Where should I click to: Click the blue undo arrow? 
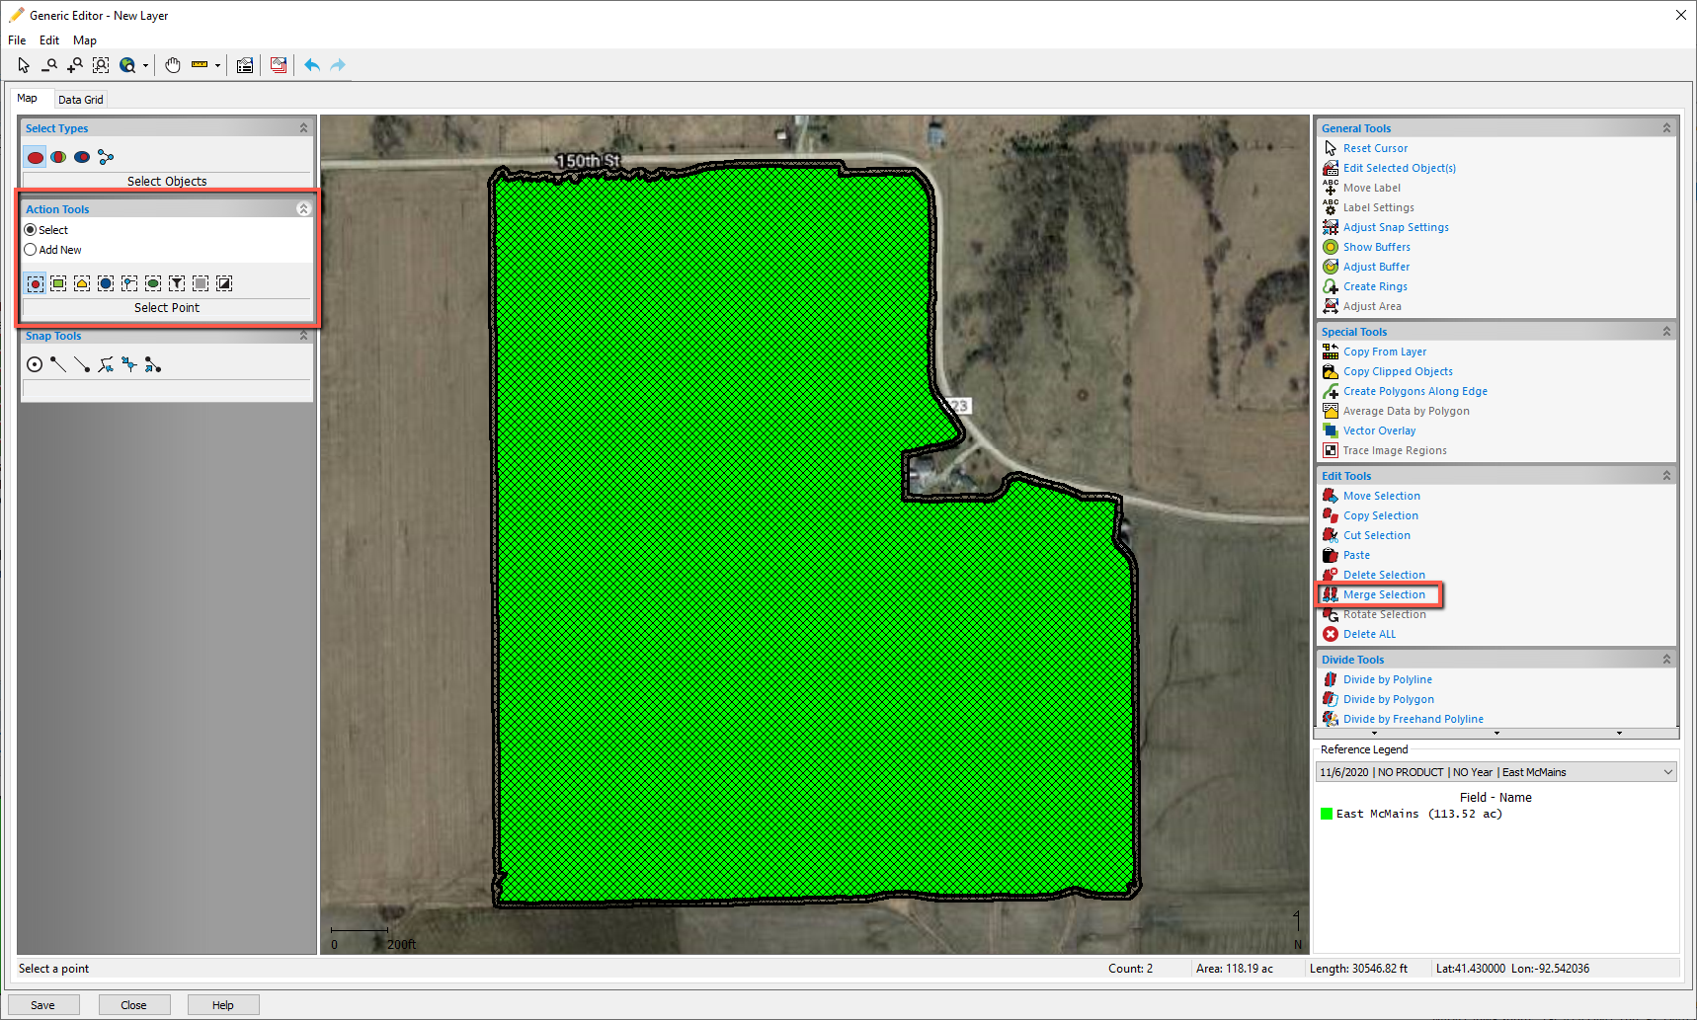tap(312, 65)
